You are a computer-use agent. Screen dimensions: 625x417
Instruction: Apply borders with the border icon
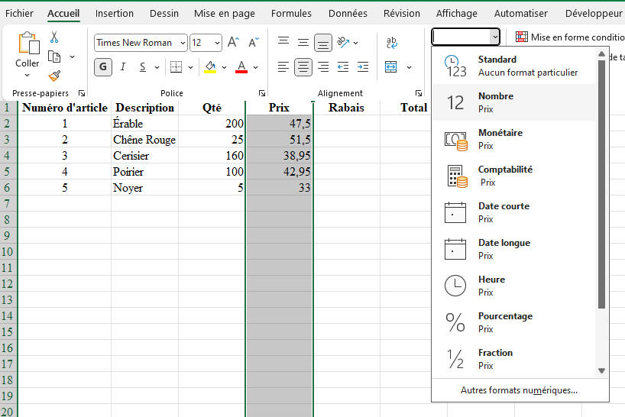(x=176, y=67)
